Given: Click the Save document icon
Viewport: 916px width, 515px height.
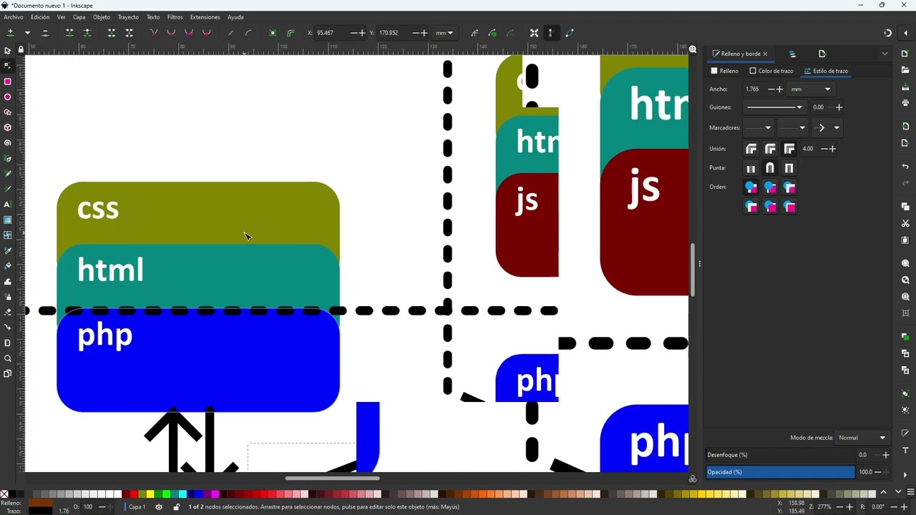Looking at the screenshot, I should [x=905, y=87].
